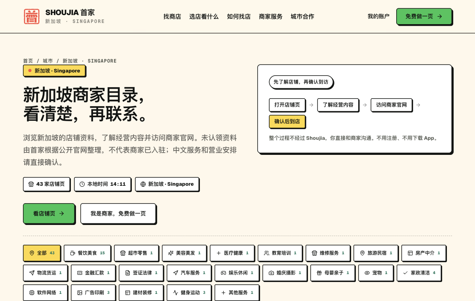The image size is (475, 301).
Task: Filter by 超市零售 category
Action: click(x=137, y=253)
